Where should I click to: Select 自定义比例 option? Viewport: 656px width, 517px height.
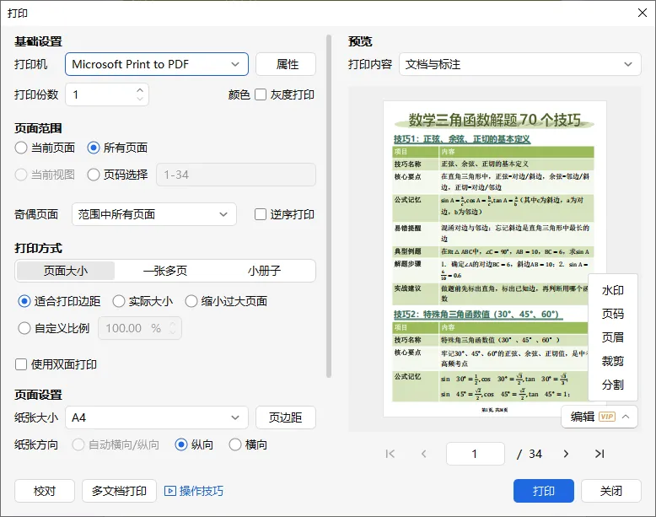pos(24,328)
